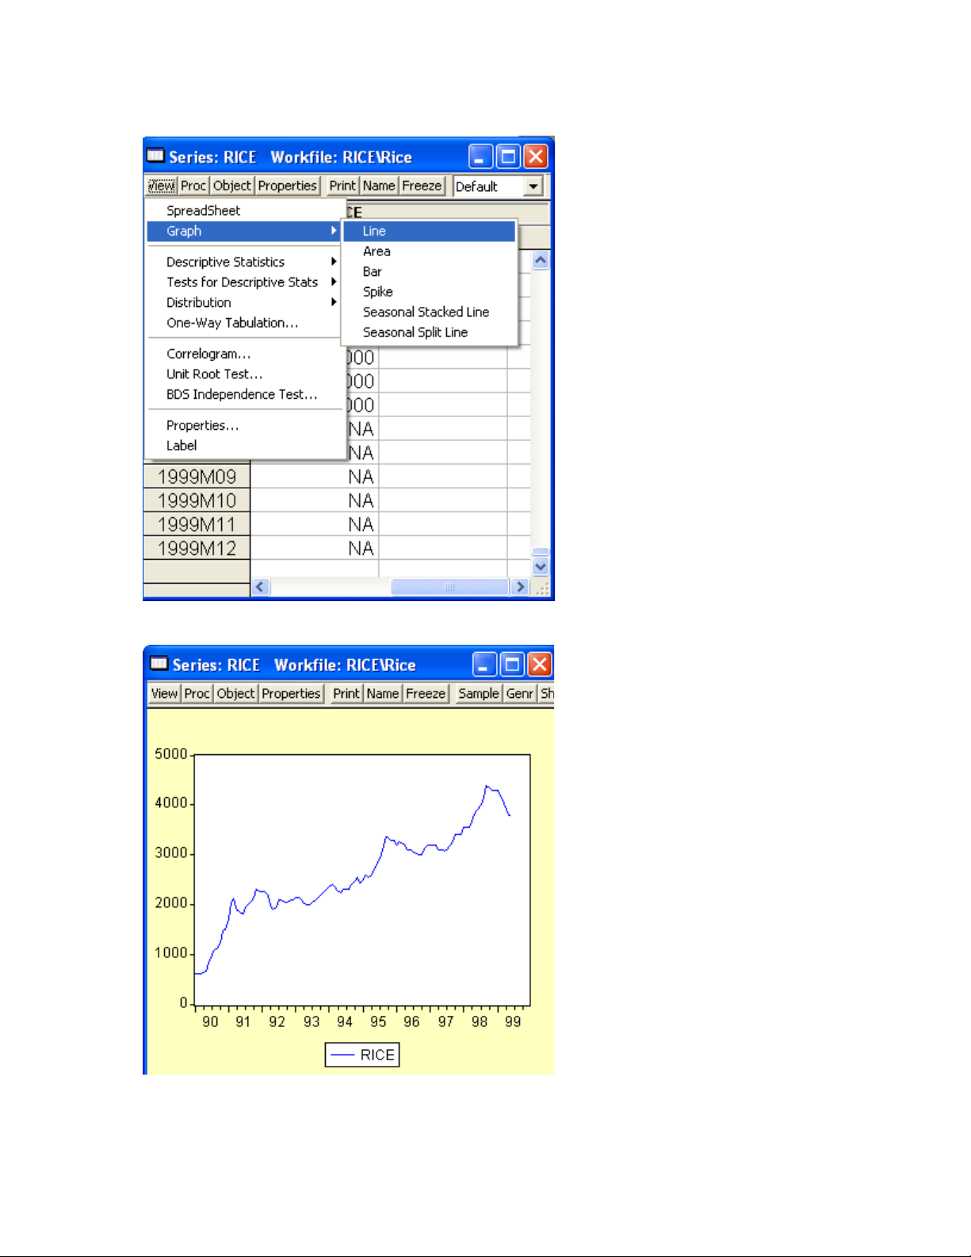971x1257 pixels.
Task: Click the Name button in the graph window toolbar
Action: point(383,693)
